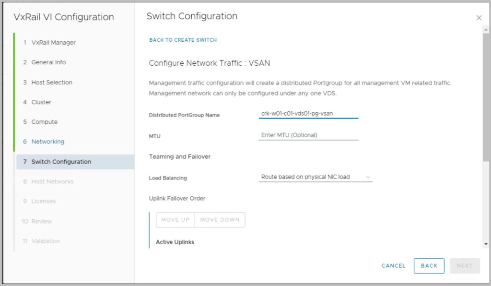Click scrollbar up arrow
The height and width of the screenshot is (286, 491).
pyautogui.click(x=486, y=30)
